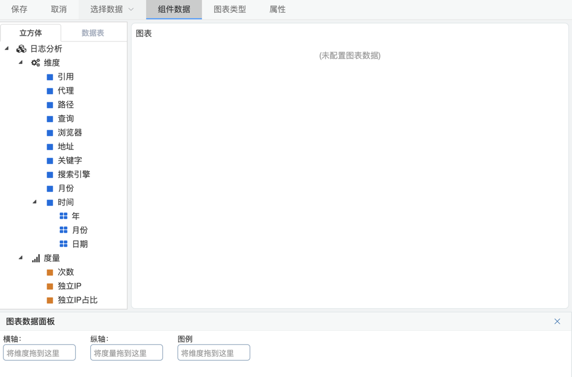572x377 pixels.
Task: Click the 取消 button
Action: (59, 9)
